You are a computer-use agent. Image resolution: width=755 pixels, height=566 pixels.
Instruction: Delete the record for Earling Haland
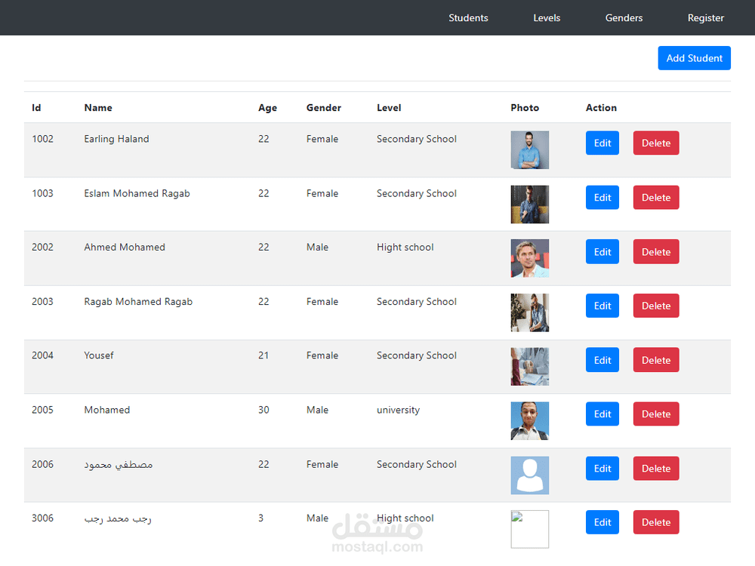click(655, 143)
